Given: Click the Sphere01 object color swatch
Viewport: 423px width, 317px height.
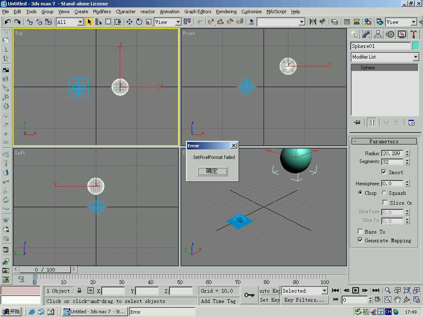Looking at the screenshot, I should pos(416,46).
